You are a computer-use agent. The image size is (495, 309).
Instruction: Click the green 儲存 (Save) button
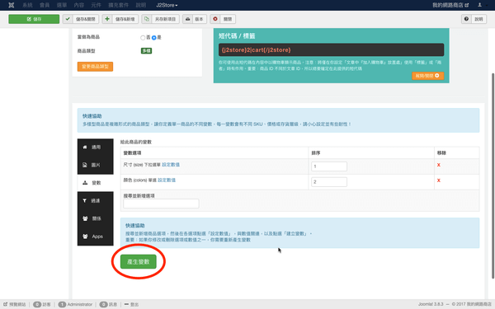tap(34, 19)
